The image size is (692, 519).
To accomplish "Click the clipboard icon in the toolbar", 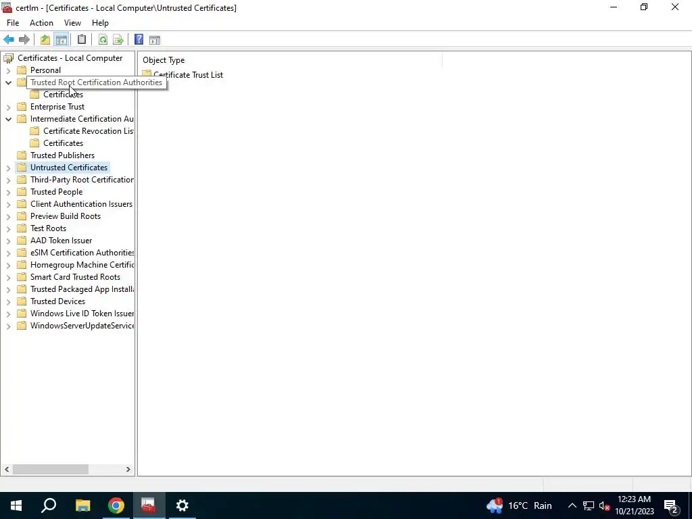I will pos(82,40).
